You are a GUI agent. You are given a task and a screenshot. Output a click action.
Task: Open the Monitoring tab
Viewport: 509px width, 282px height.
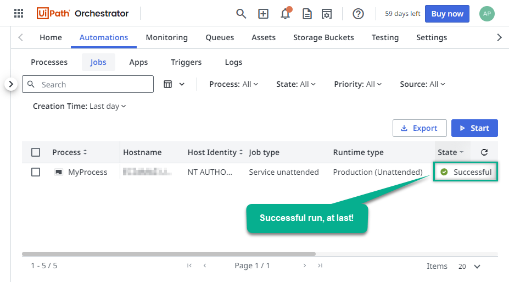pos(166,37)
